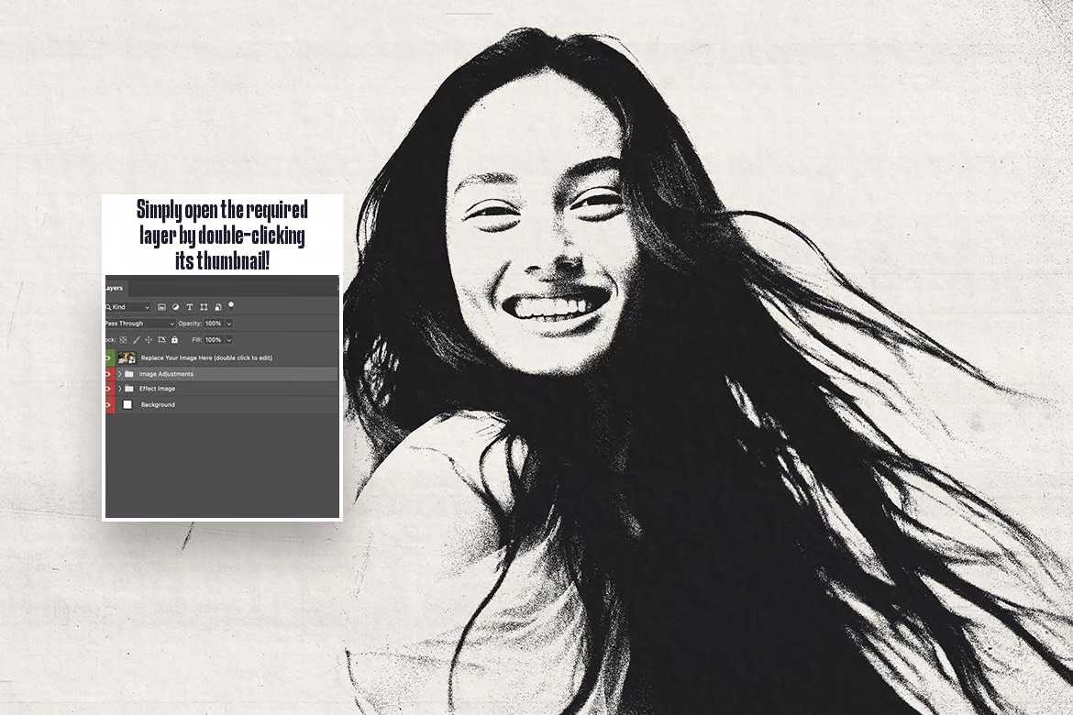Expand the Image Adjustments group
This screenshot has width=1073, height=715.
pyautogui.click(x=119, y=374)
